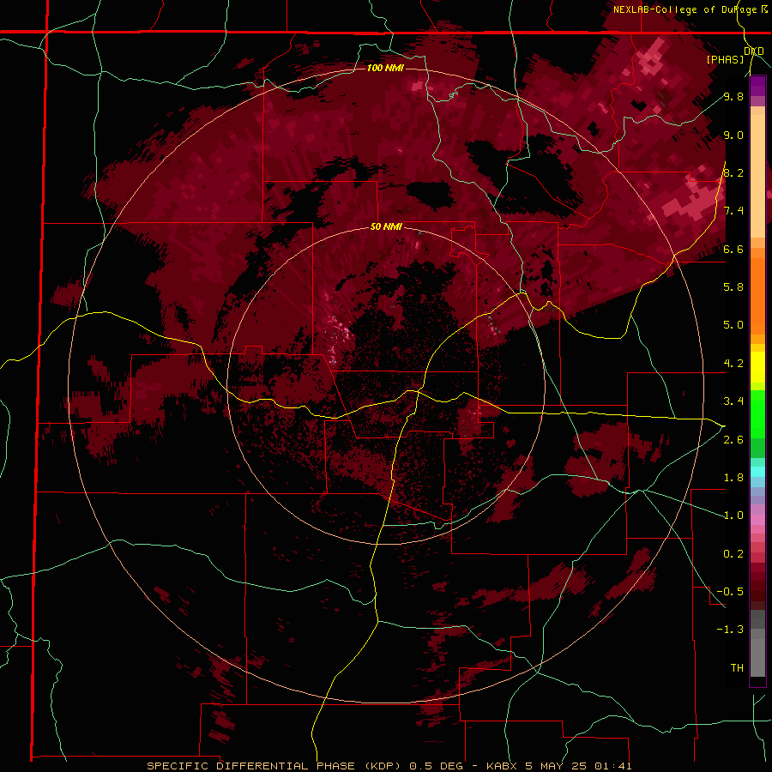Select the 9.0 value on the color scale
772x772 pixels.
point(733,136)
